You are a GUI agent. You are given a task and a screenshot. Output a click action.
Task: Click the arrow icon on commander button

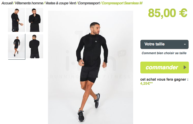185,67
